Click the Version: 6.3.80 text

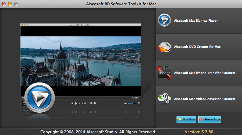coord(199,132)
